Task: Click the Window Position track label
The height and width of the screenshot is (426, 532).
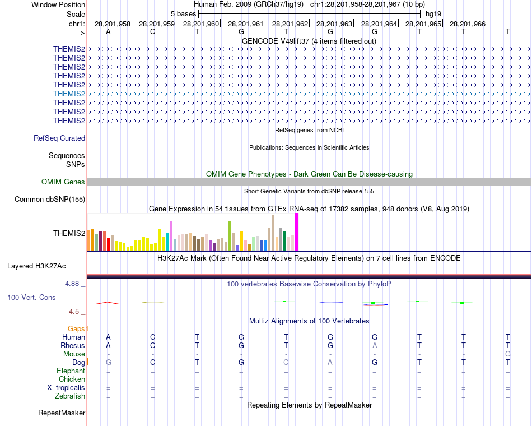Action: [58, 4]
